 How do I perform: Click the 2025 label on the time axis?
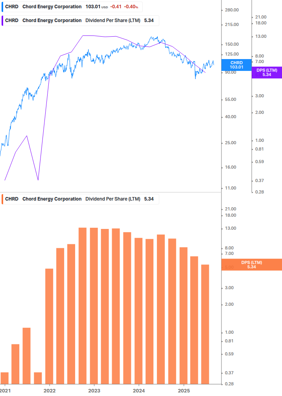[184, 391]
